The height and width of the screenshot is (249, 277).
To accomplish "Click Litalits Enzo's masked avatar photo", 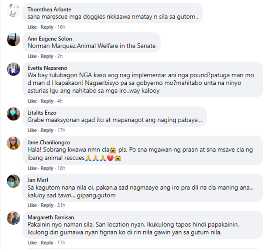I will click(13, 114).
